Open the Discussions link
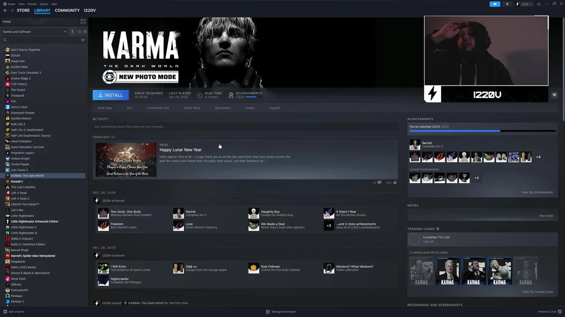The height and width of the screenshot is (317, 565). 222,108
